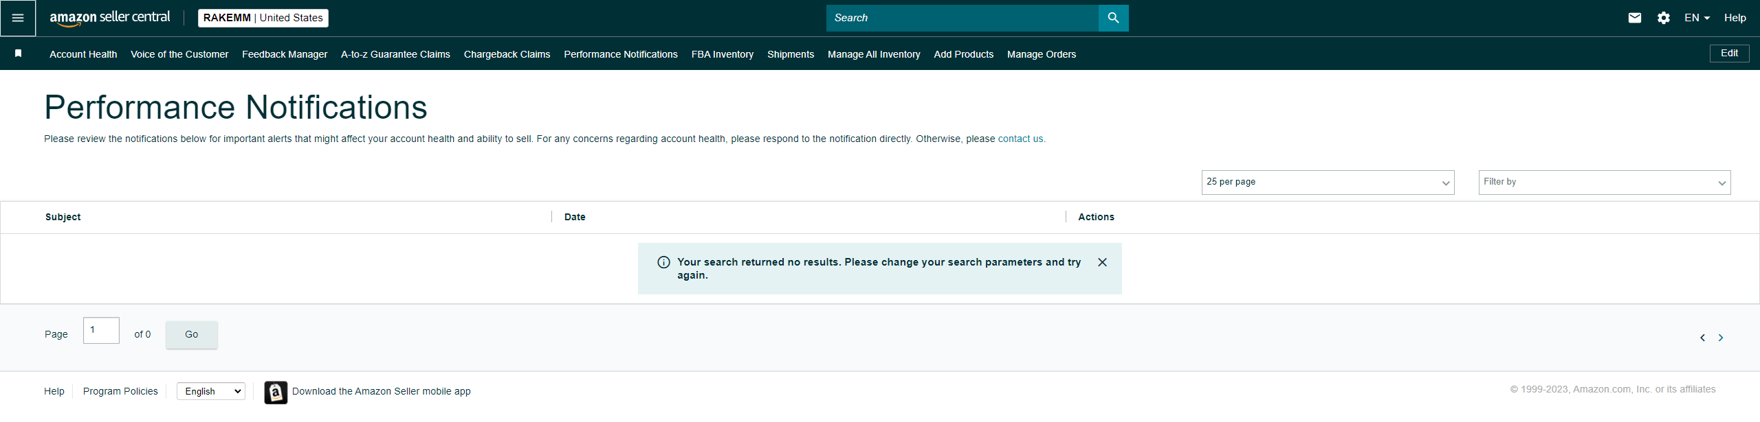Open the EN language dropdown
1760x422 pixels.
pos(1697,18)
